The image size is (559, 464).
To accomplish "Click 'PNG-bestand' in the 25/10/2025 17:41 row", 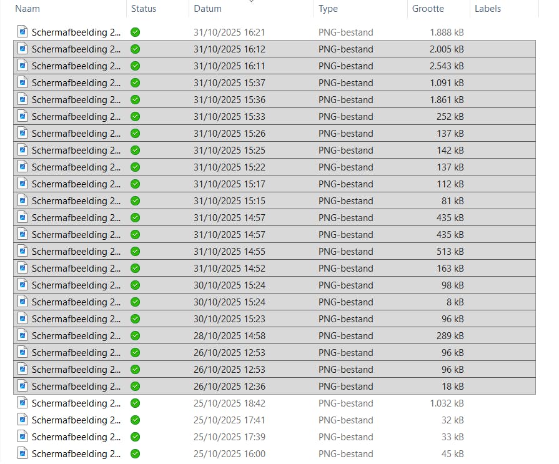I will tap(346, 420).
